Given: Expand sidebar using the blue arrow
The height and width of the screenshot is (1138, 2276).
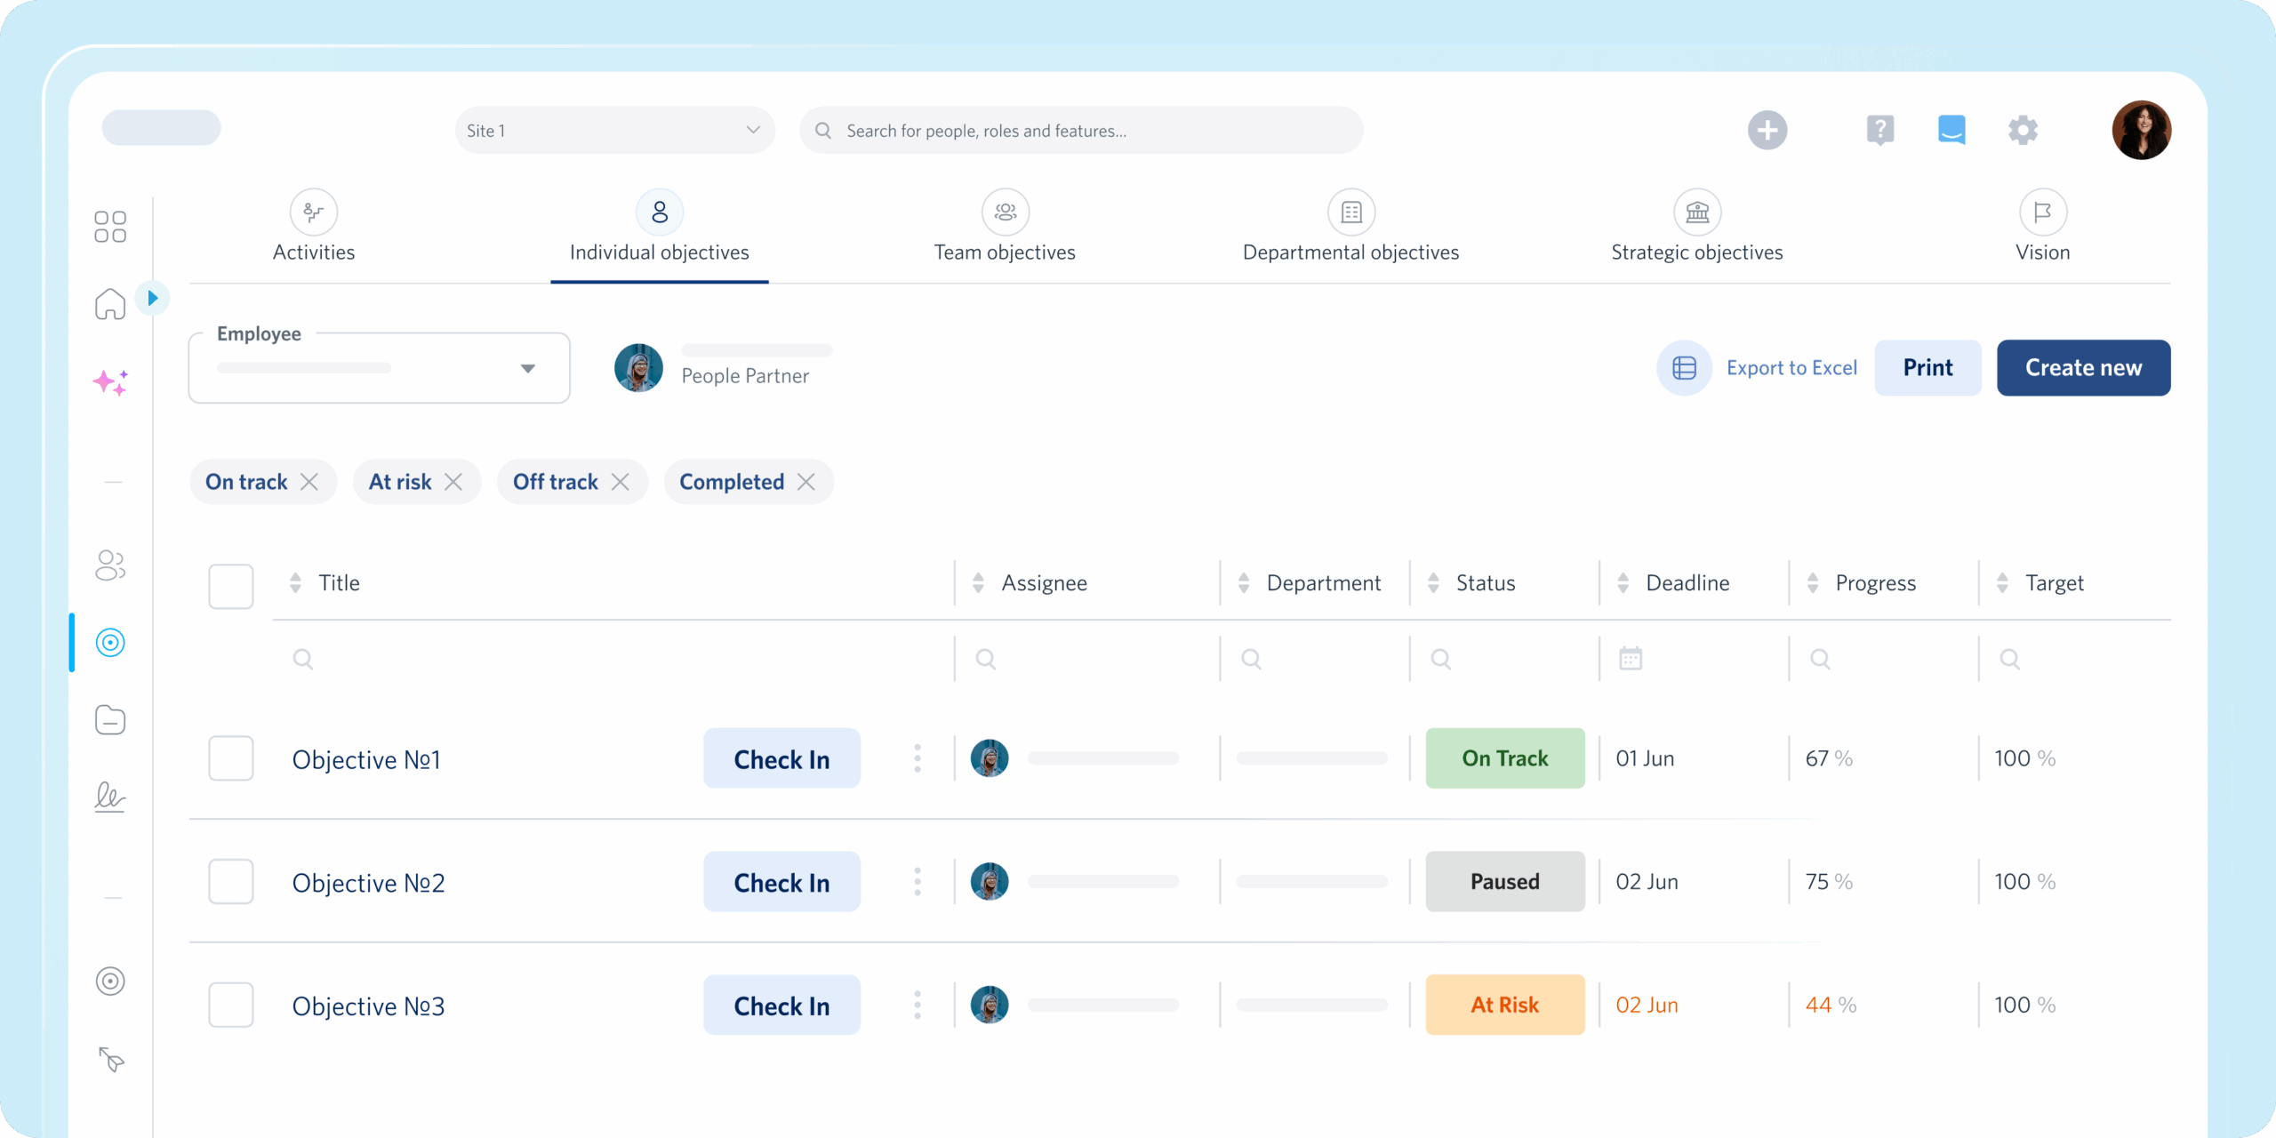Looking at the screenshot, I should tap(153, 298).
